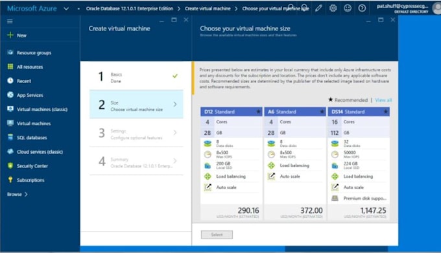441x253 pixels.
Task: Maximize the Choose virtual machine size blade
Action: point(381,19)
